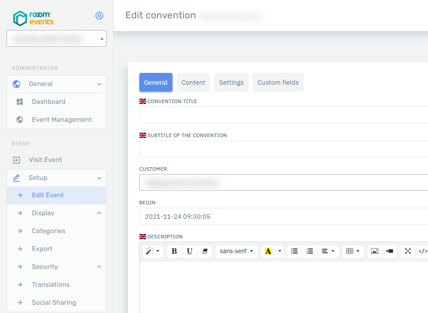Expand the Security submenu chevron
The image size is (428, 313).
[x=100, y=267]
